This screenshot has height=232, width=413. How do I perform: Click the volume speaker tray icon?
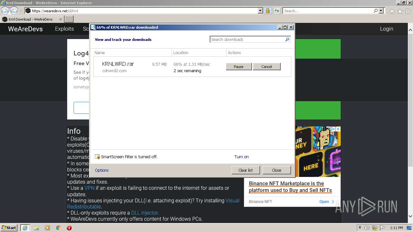367,228
